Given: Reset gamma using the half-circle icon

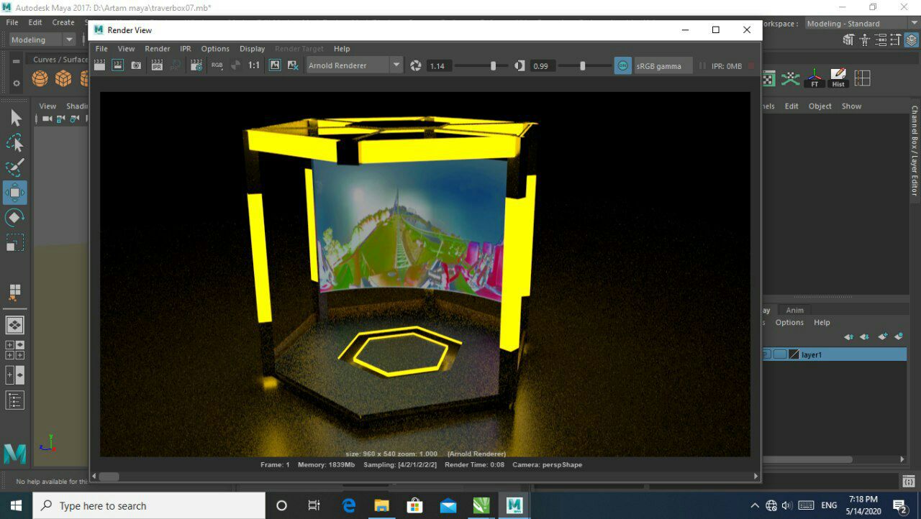Looking at the screenshot, I should (x=520, y=65).
